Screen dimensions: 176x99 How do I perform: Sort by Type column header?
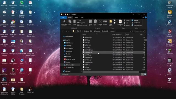[x=128, y=35]
